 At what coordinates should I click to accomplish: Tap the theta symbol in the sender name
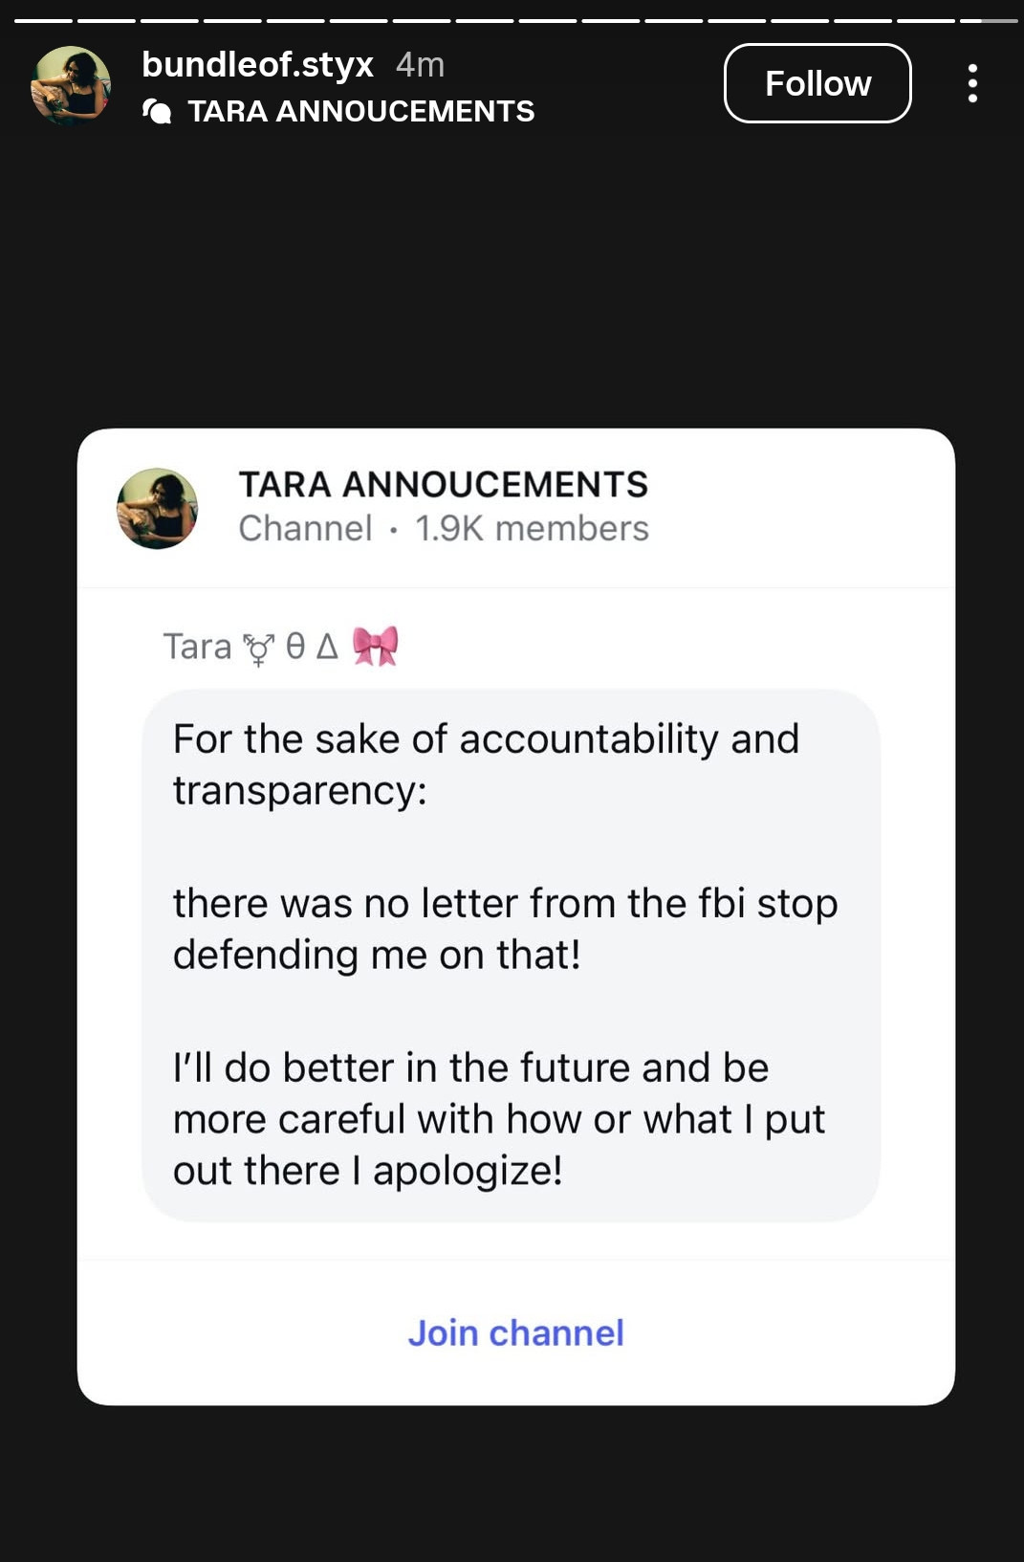point(295,648)
